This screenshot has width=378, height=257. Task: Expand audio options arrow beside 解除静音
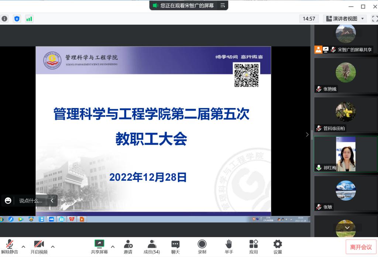[23, 246]
